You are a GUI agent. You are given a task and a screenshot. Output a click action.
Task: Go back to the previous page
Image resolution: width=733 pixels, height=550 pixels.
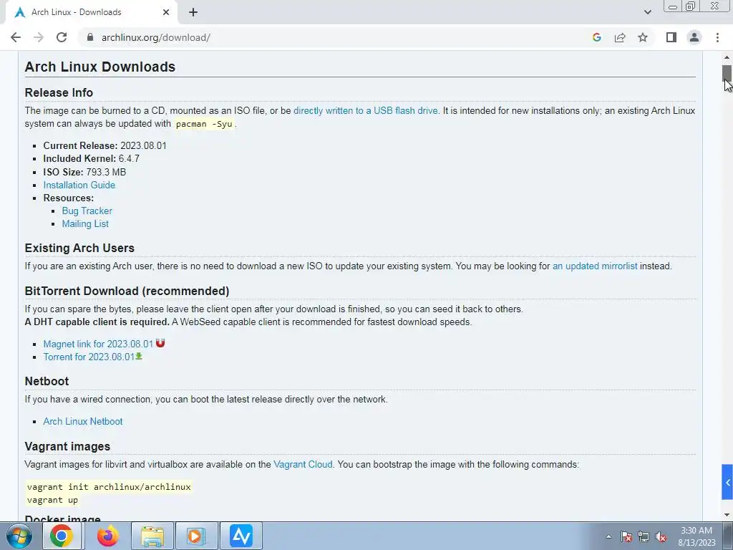(16, 37)
